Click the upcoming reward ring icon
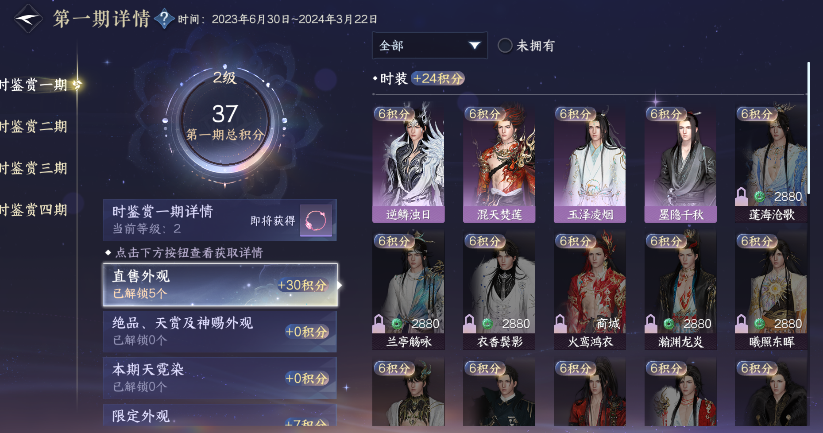Screen dimensions: 823x433 pos(316,220)
